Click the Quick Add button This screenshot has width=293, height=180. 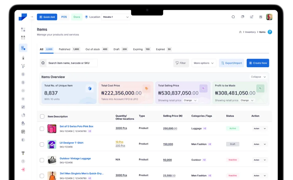(47, 17)
